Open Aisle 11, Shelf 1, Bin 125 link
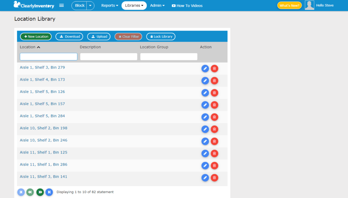Viewport: 348px width, 198px height. pos(43,152)
